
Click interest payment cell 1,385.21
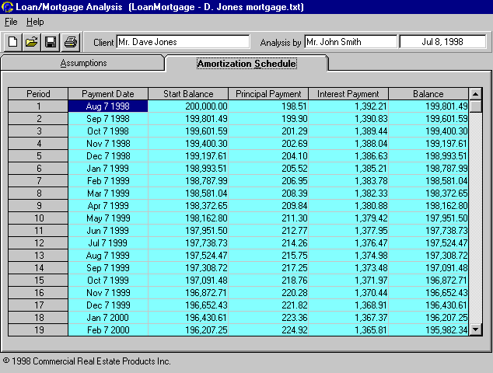(x=348, y=169)
